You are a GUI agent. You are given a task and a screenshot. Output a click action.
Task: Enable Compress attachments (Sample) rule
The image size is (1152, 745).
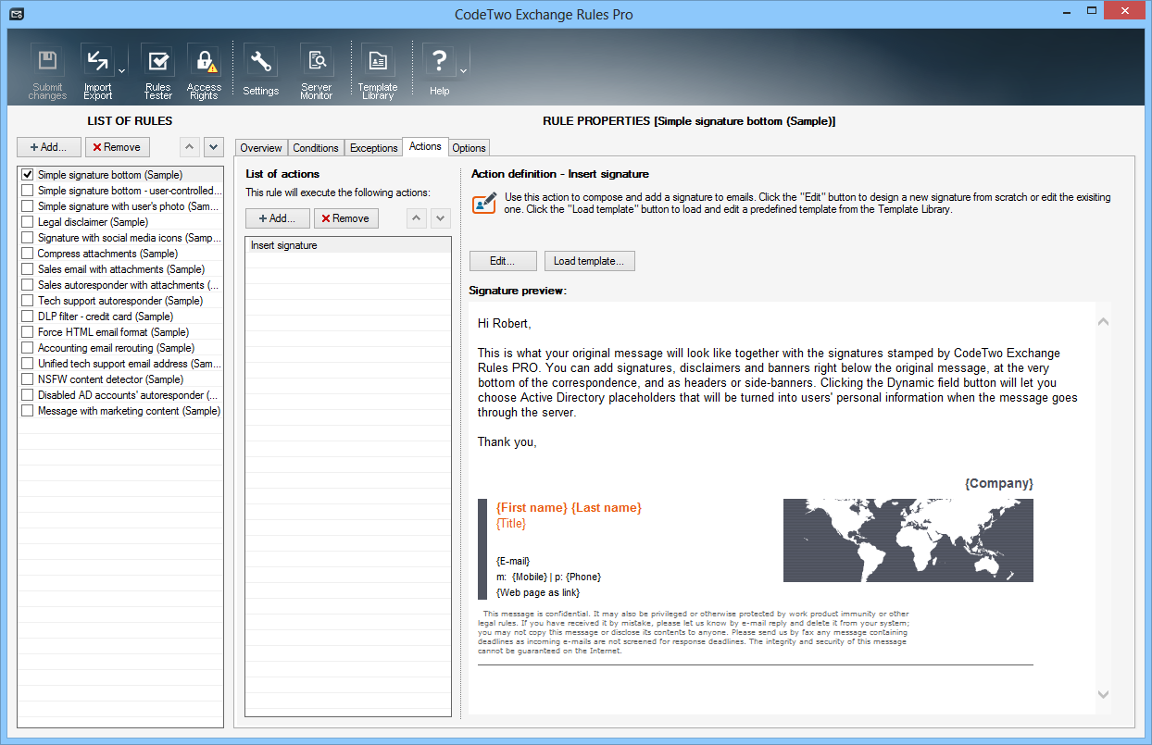point(28,253)
